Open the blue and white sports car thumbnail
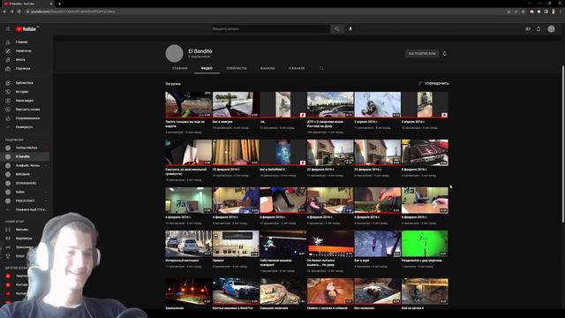This screenshot has width=565, height=318. (236, 291)
